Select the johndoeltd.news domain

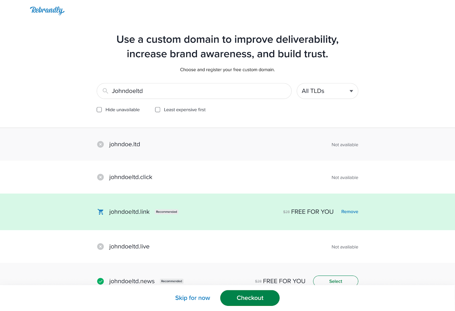[x=336, y=281]
